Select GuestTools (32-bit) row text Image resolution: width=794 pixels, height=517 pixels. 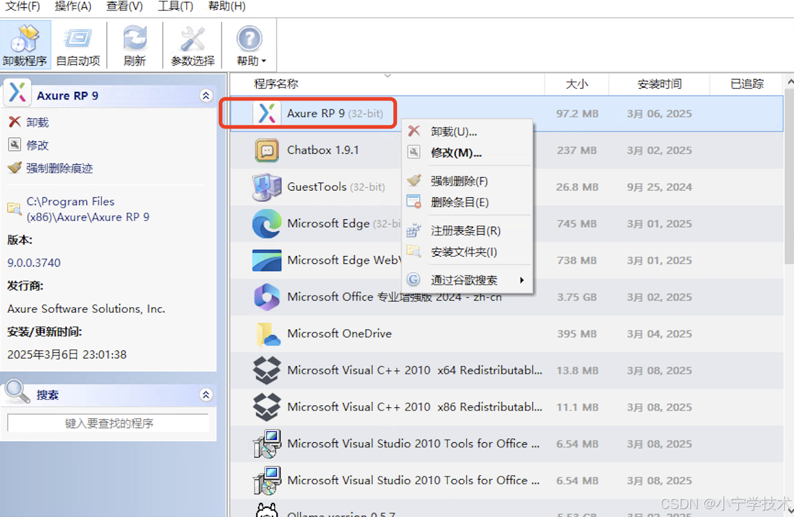click(x=336, y=187)
